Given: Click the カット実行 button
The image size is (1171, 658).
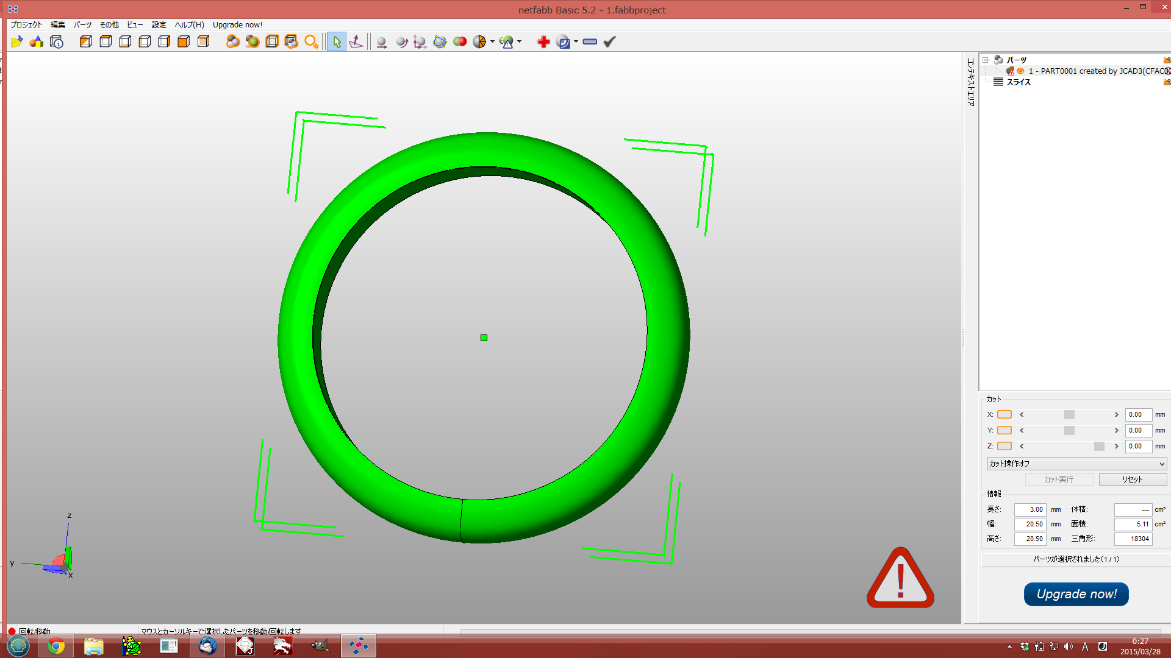Looking at the screenshot, I should [1059, 479].
